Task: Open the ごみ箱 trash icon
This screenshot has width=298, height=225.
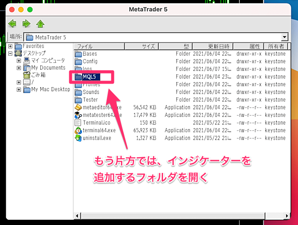Action: click(x=27, y=75)
